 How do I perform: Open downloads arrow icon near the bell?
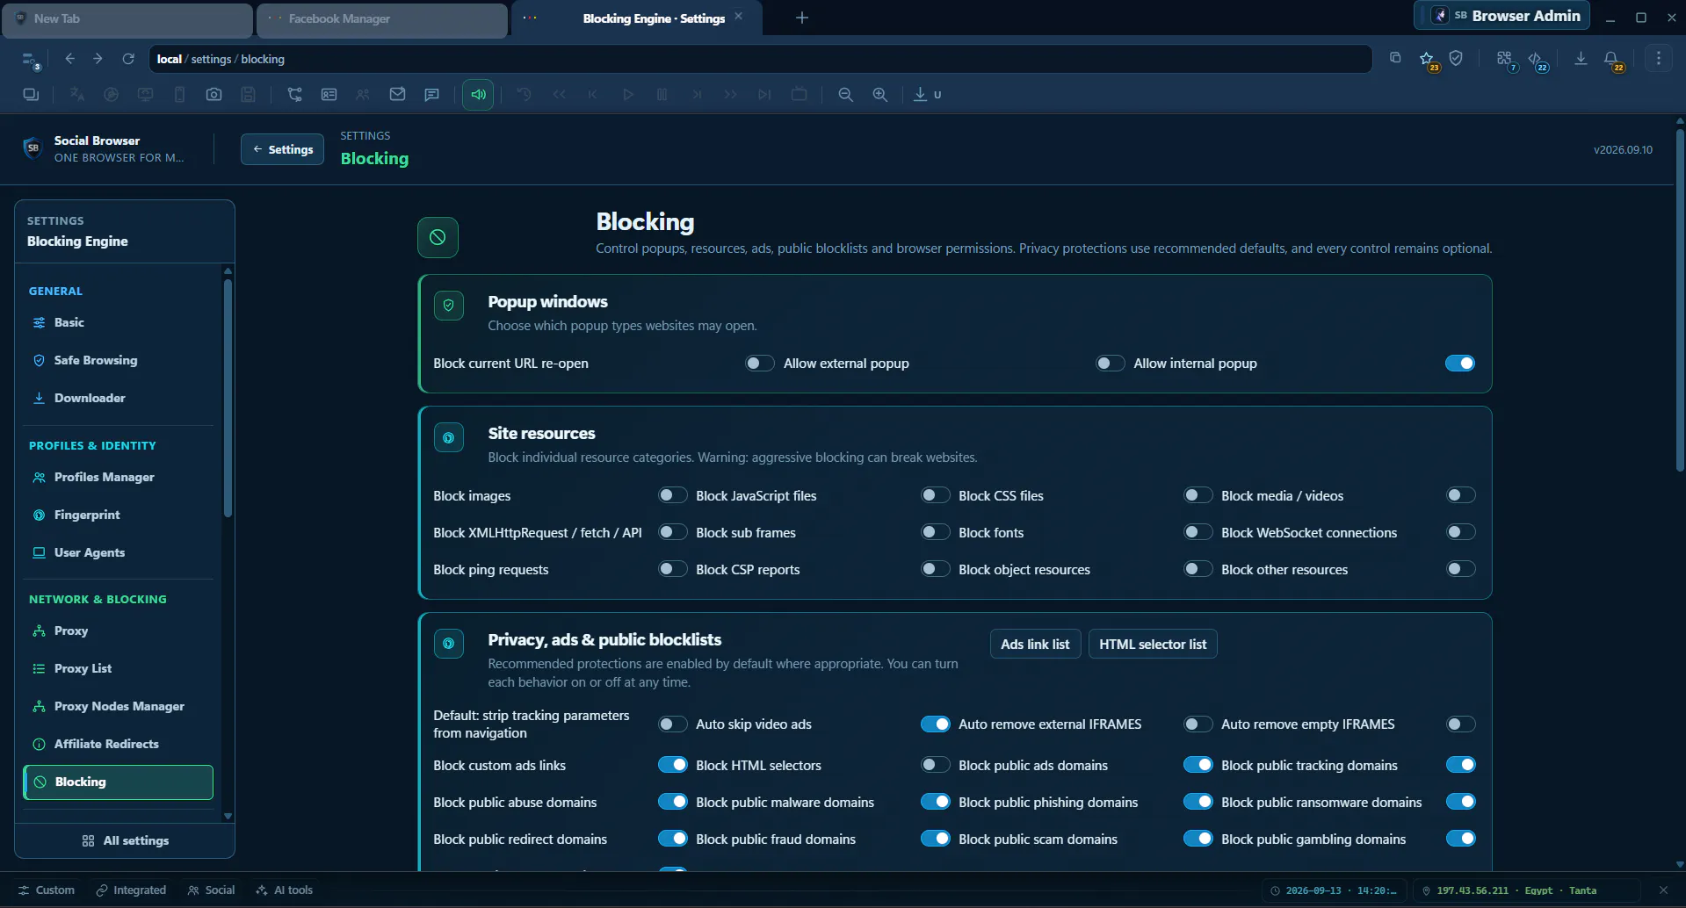(x=1581, y=59)
